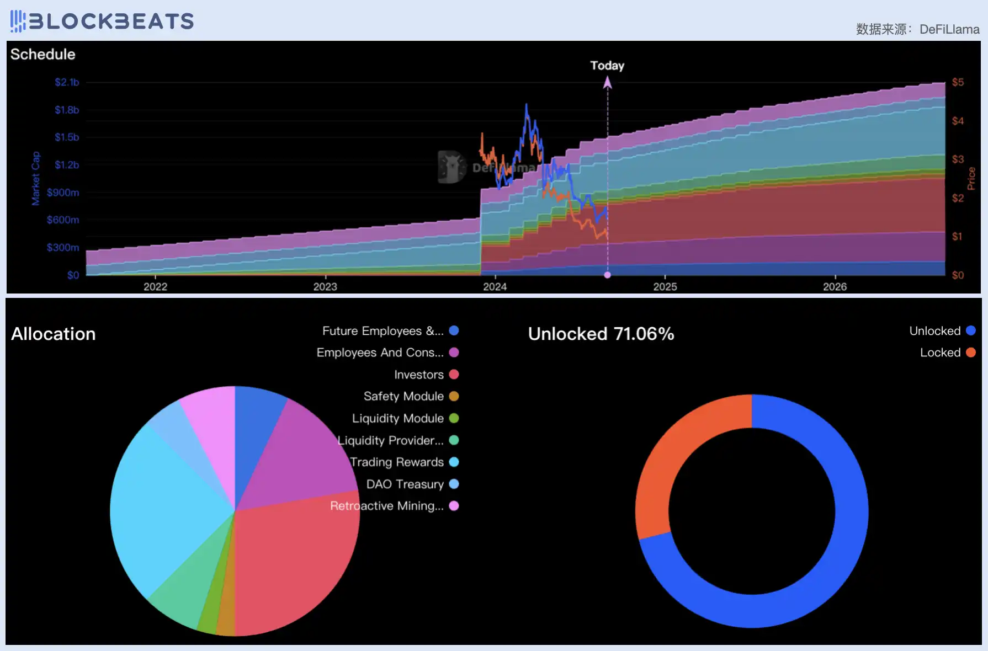Click Liquidity Module green legend dot
The width and height of the screenshot is (988, 651).
pyautogui.click(x=454, y=418)
